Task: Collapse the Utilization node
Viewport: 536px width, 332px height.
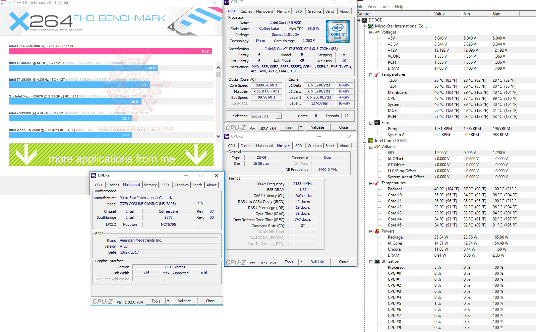Action: click(x=371, y=262)
